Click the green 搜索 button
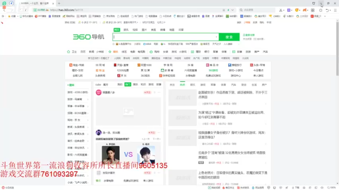 pyautogui.click(x=229, y=37)
